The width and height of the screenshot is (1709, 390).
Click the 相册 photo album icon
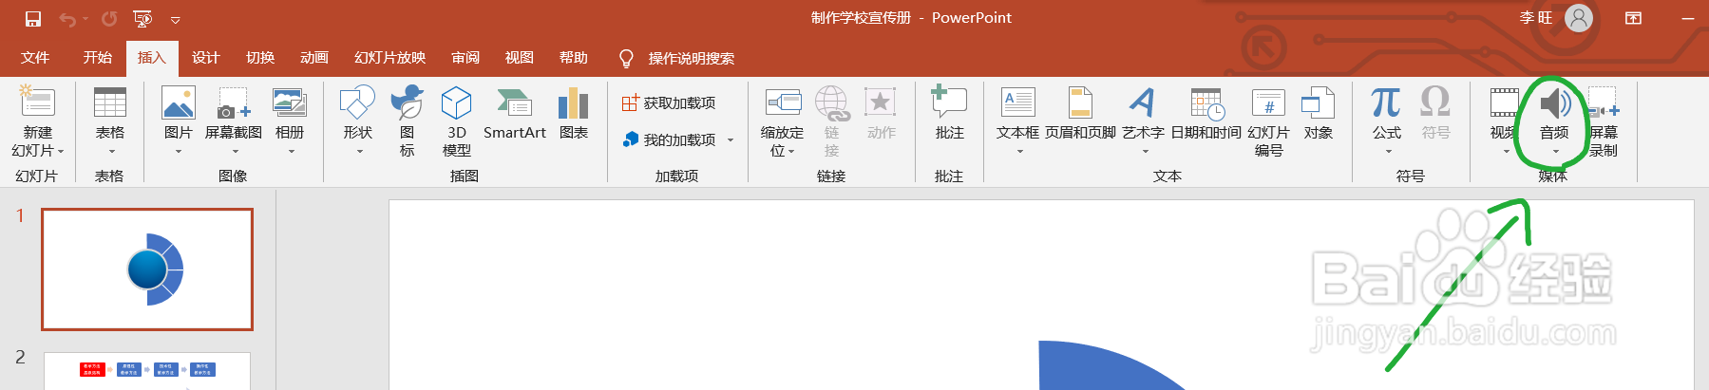[290, 102]
